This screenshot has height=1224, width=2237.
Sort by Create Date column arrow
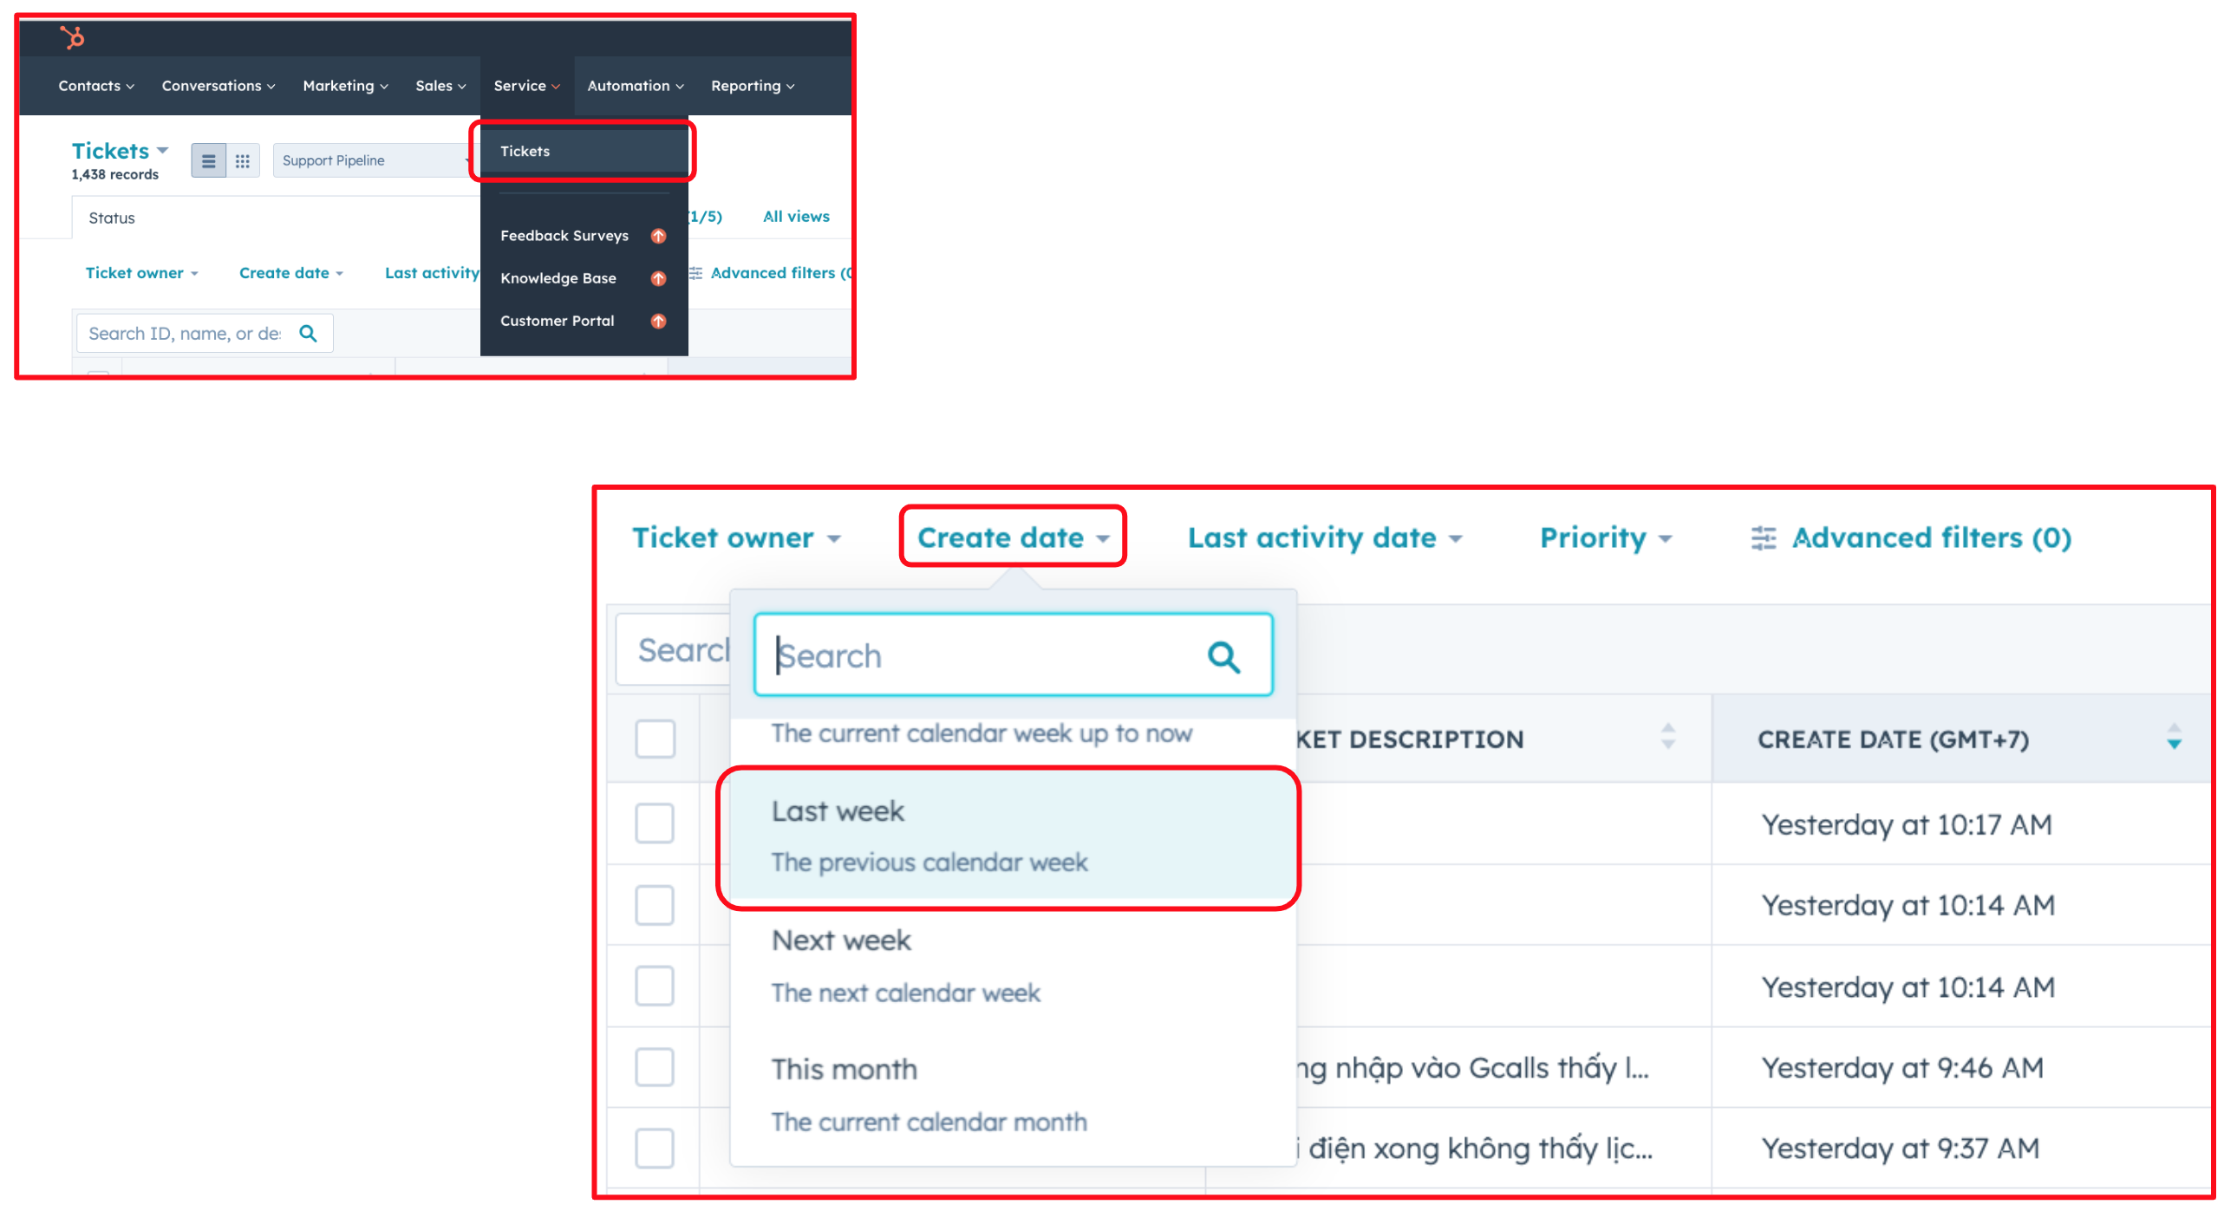[x=2174, y=738]
